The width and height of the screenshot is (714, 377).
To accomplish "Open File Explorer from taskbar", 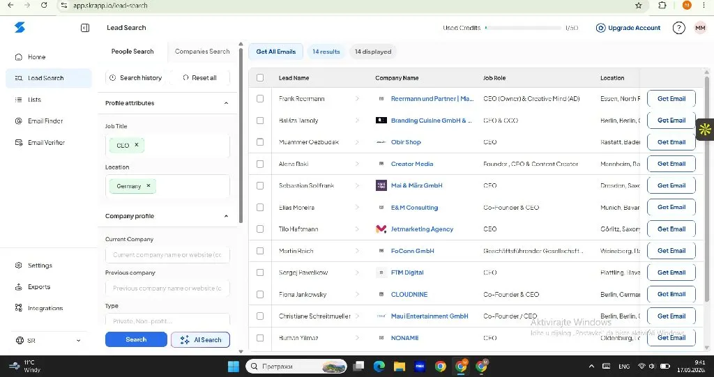I will pyautogui.click(x=400, y=366).
